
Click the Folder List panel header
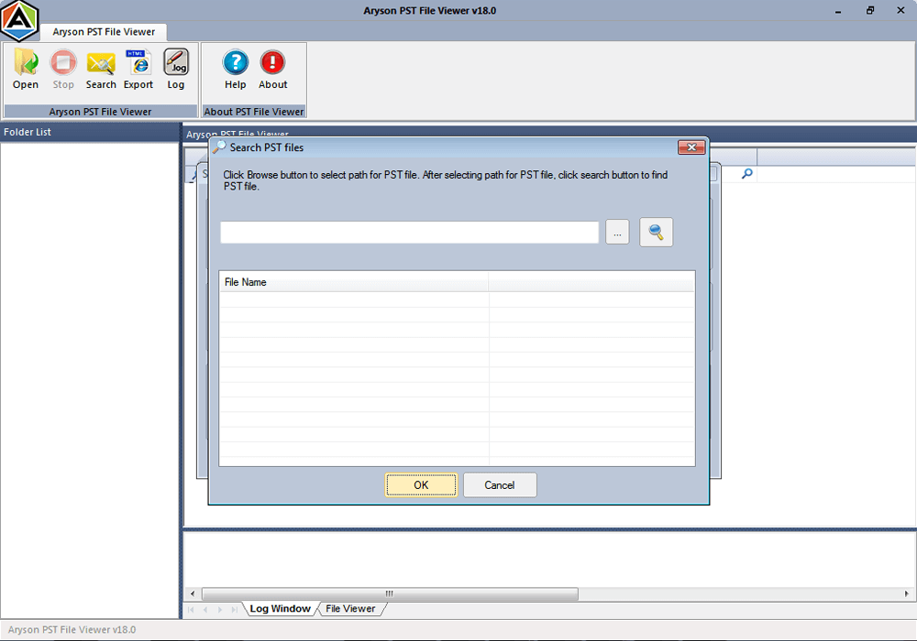[x=90, y=132]
